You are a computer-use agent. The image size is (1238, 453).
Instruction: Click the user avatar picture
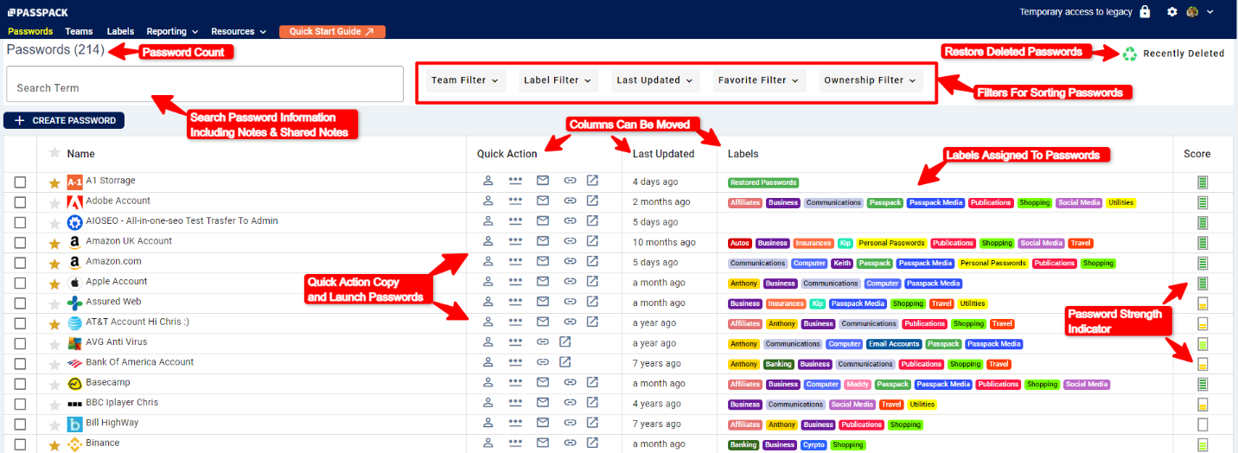[x=1192, y=12]
